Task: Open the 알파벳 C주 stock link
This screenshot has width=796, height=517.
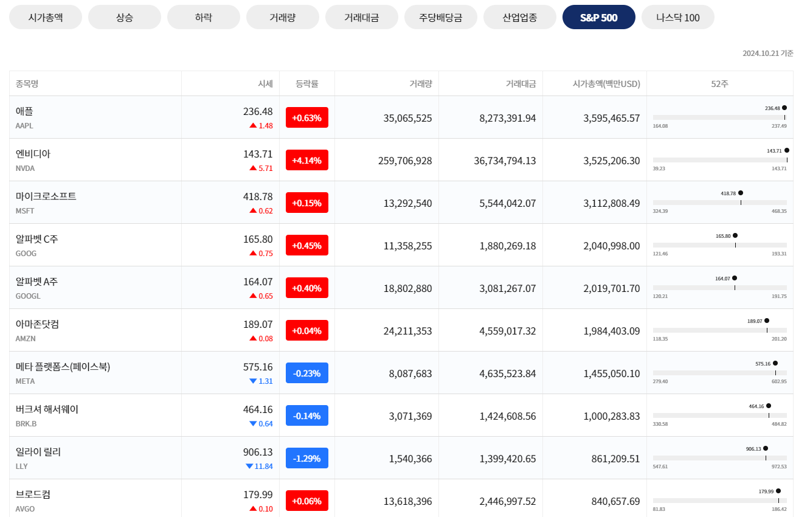Action: [x=37, y=239]
